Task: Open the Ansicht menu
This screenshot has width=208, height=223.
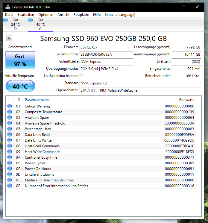Action: [x=63, y=15]
